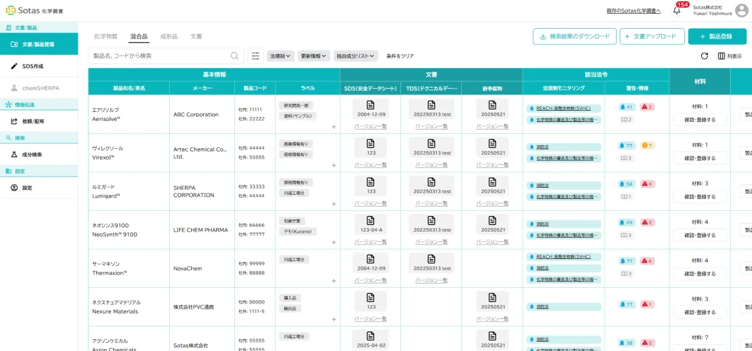The image size is (752, 351).
Task: Click 条件をクリア to reset filters
Action: point(400,56)
